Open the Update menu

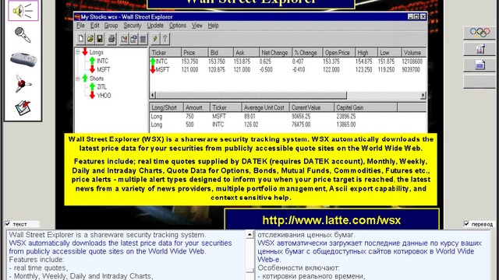(x=155, y=26)
